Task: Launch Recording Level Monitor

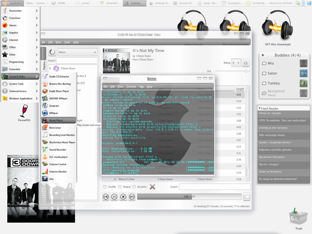Action: pyautogui.click(x=59, y=135)
